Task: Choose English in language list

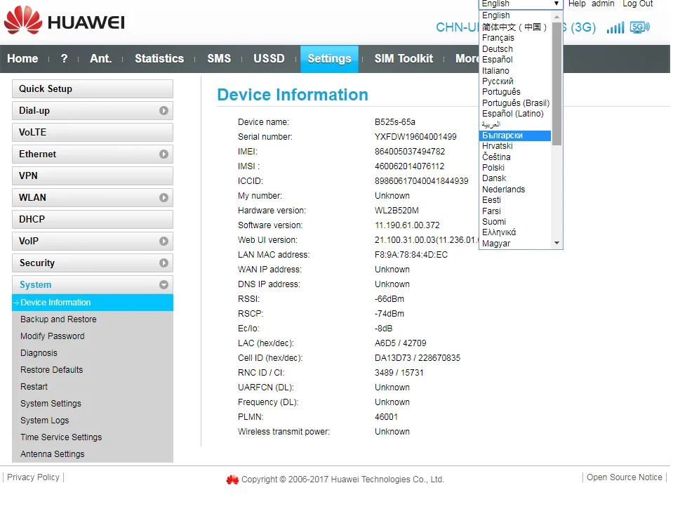Action: (514, 15)
